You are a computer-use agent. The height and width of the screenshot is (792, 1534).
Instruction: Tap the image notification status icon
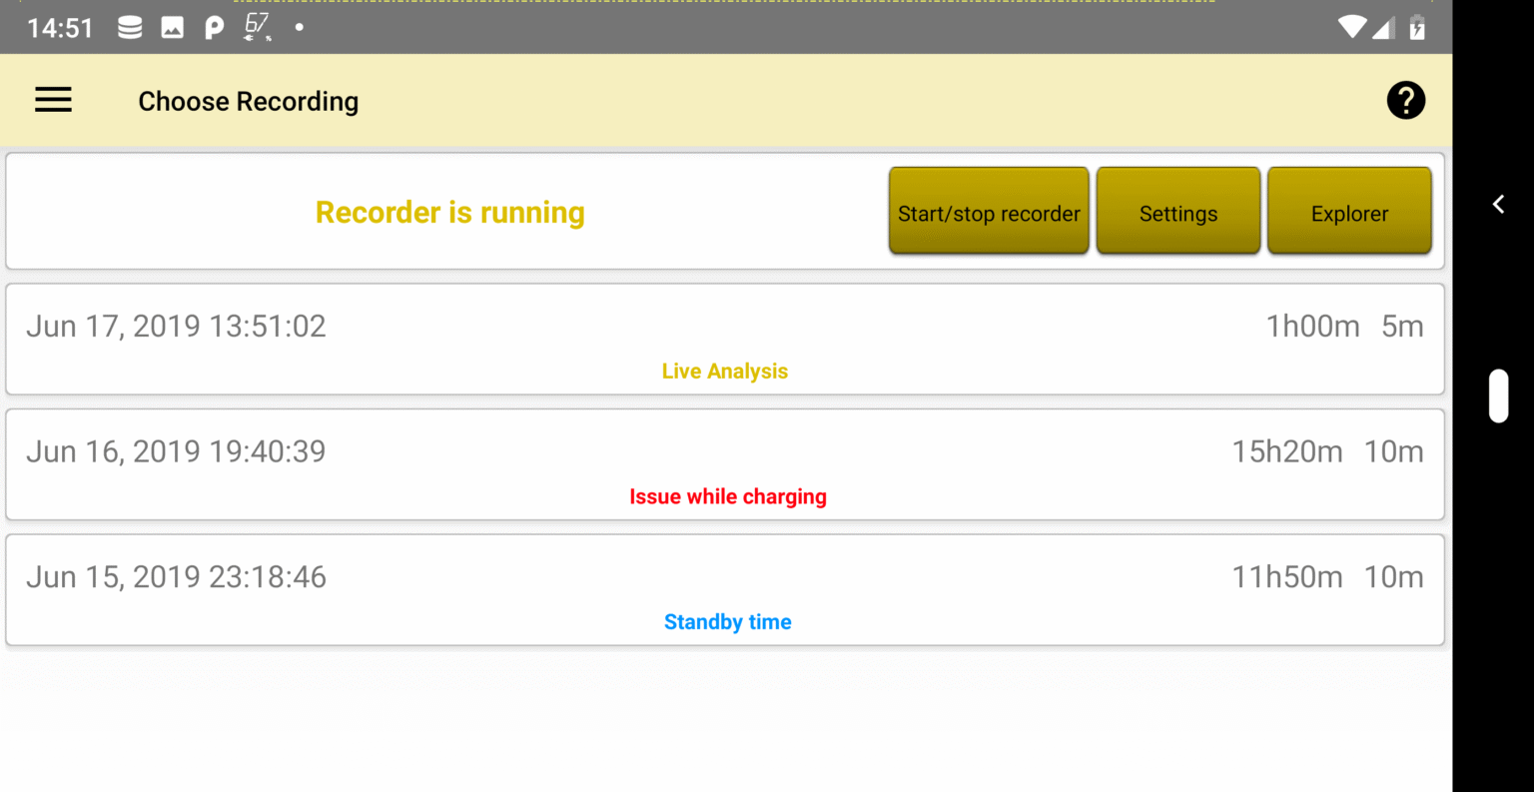(173, 28)
